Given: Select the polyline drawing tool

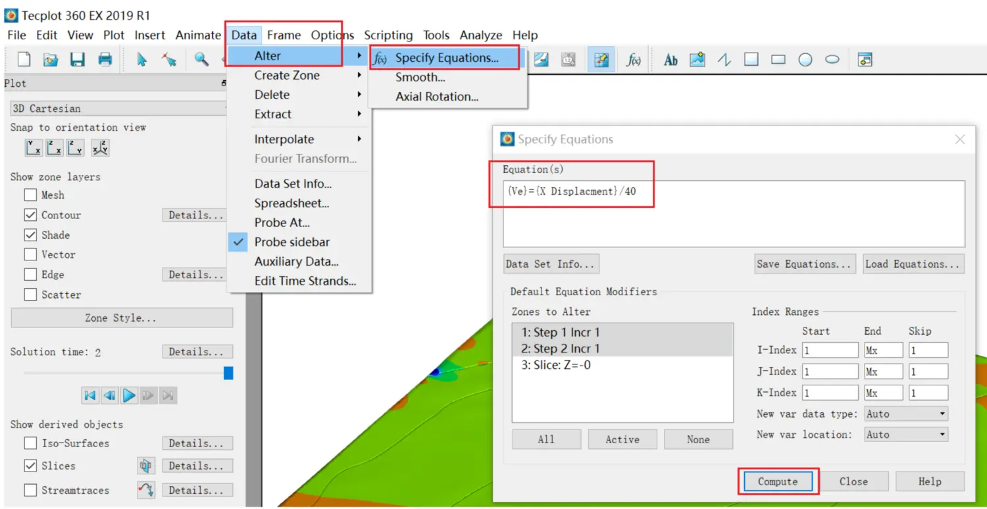Looking at the screenshot, I should coord(724,60).
